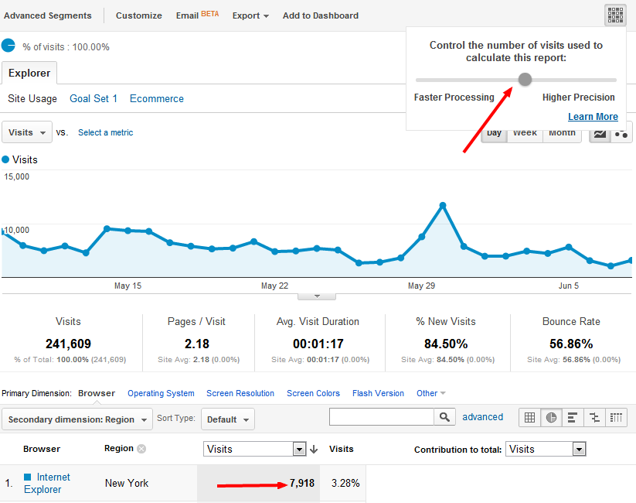The image size is (636, 503).
Task: Select the pie chart percentage view icon
Action: coord(551,417)
